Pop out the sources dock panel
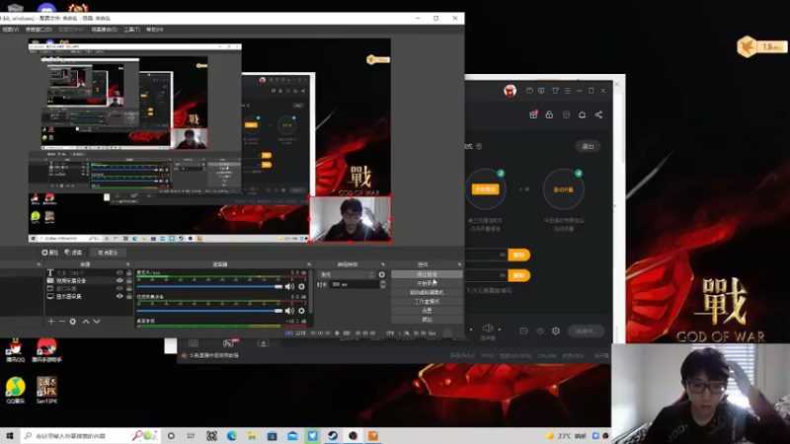 127,264
